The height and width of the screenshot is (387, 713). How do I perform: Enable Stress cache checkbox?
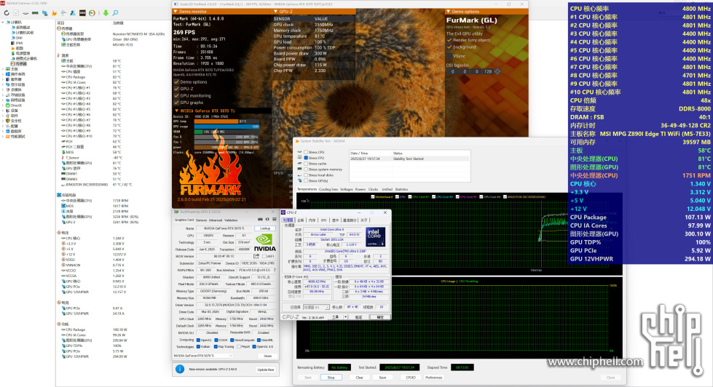click(x=306, y=164)
